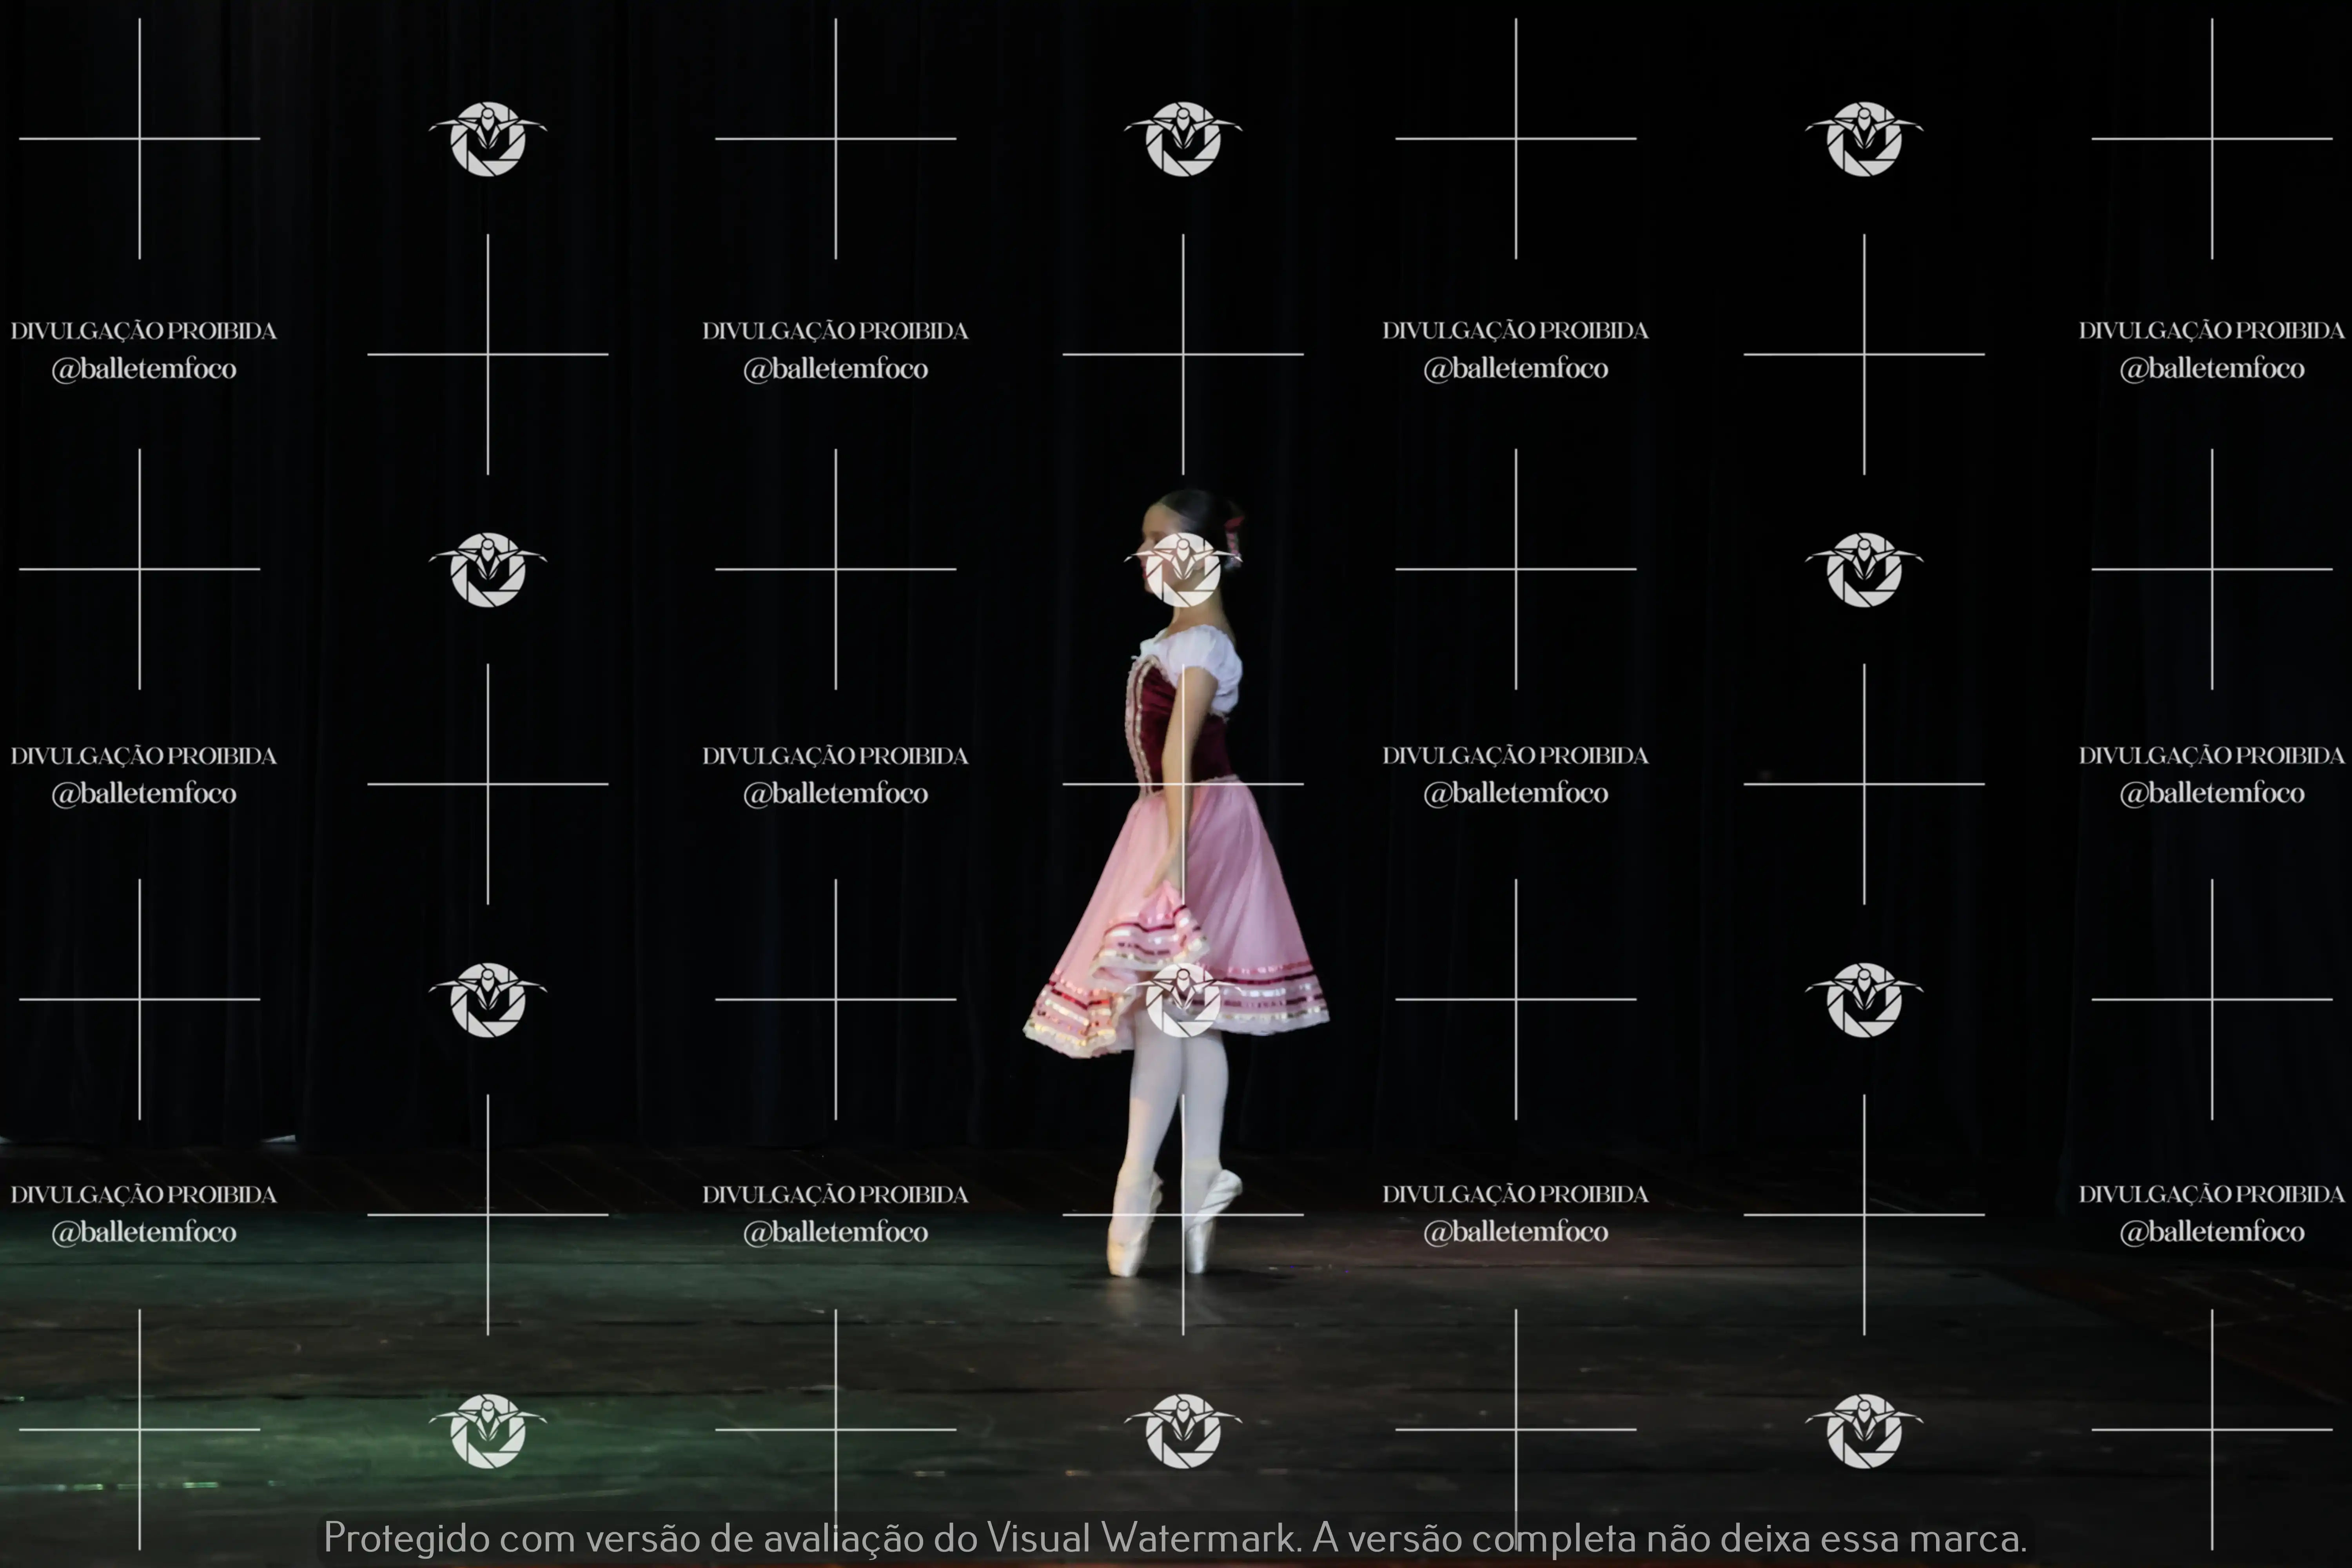
Task: Click the camera logo over the skirt hem
Action: coord(1183,1000)
